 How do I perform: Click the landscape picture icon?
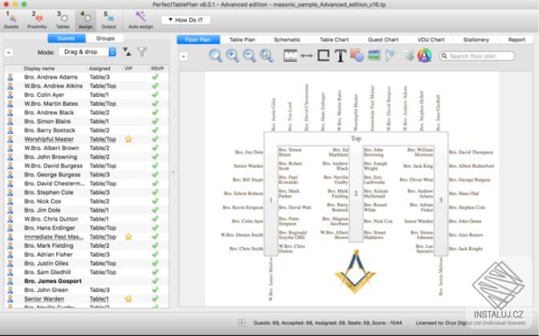point(374,55)
